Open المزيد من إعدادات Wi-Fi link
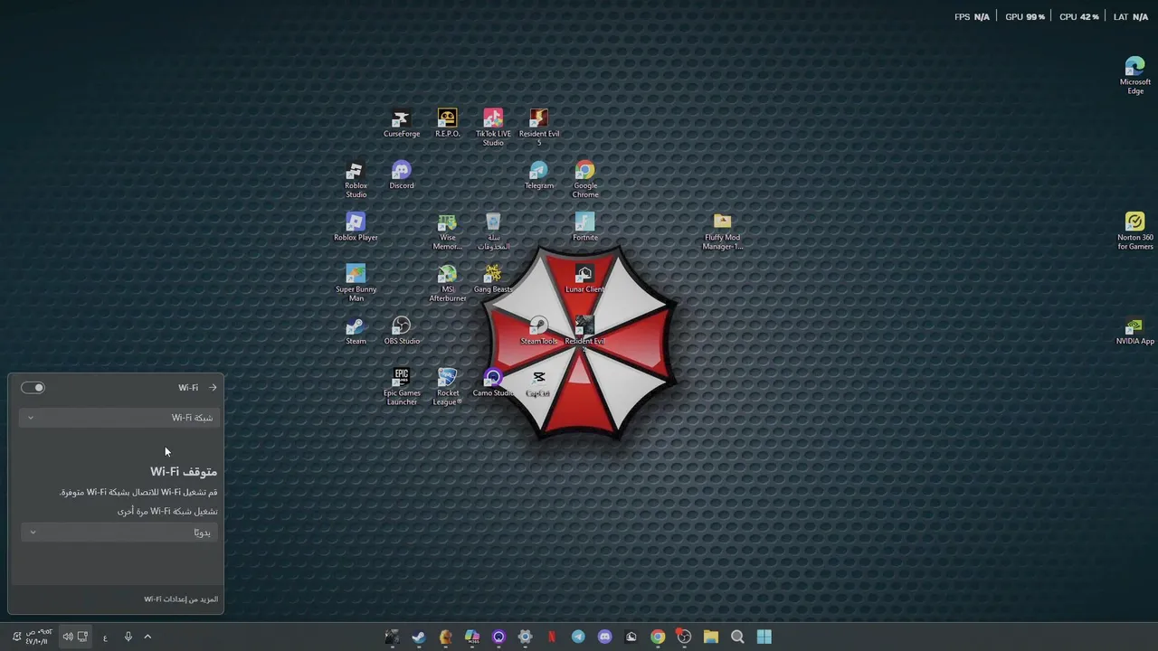This screenshot has width=1158, height=651. click(181, 599)
